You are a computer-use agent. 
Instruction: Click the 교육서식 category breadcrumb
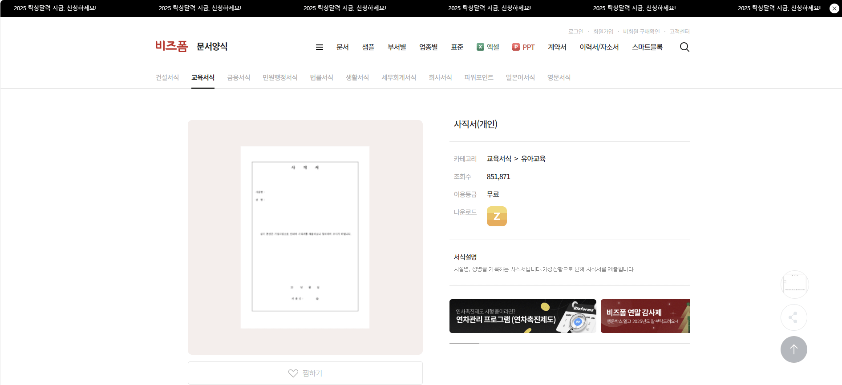click(499, 159)
